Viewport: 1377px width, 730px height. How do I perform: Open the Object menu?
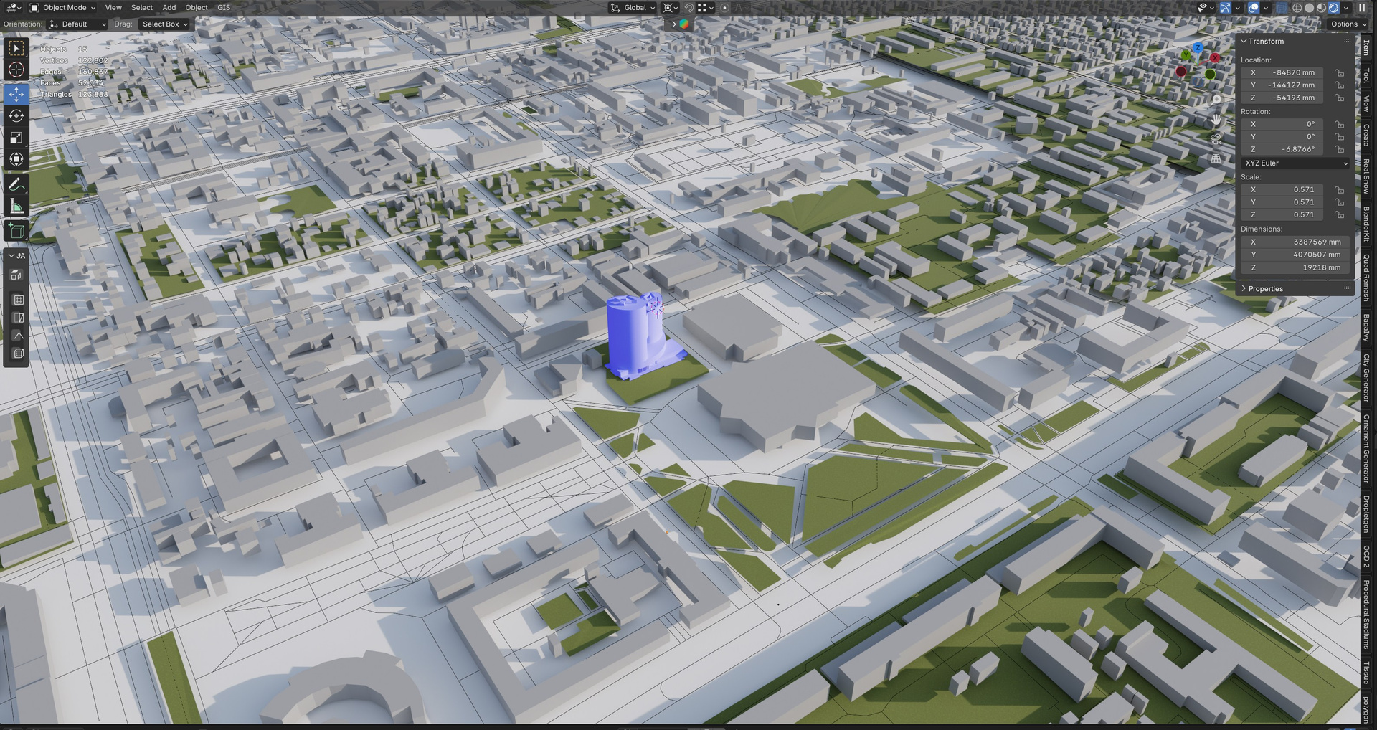pyautogui.click(x=197, y=8)
